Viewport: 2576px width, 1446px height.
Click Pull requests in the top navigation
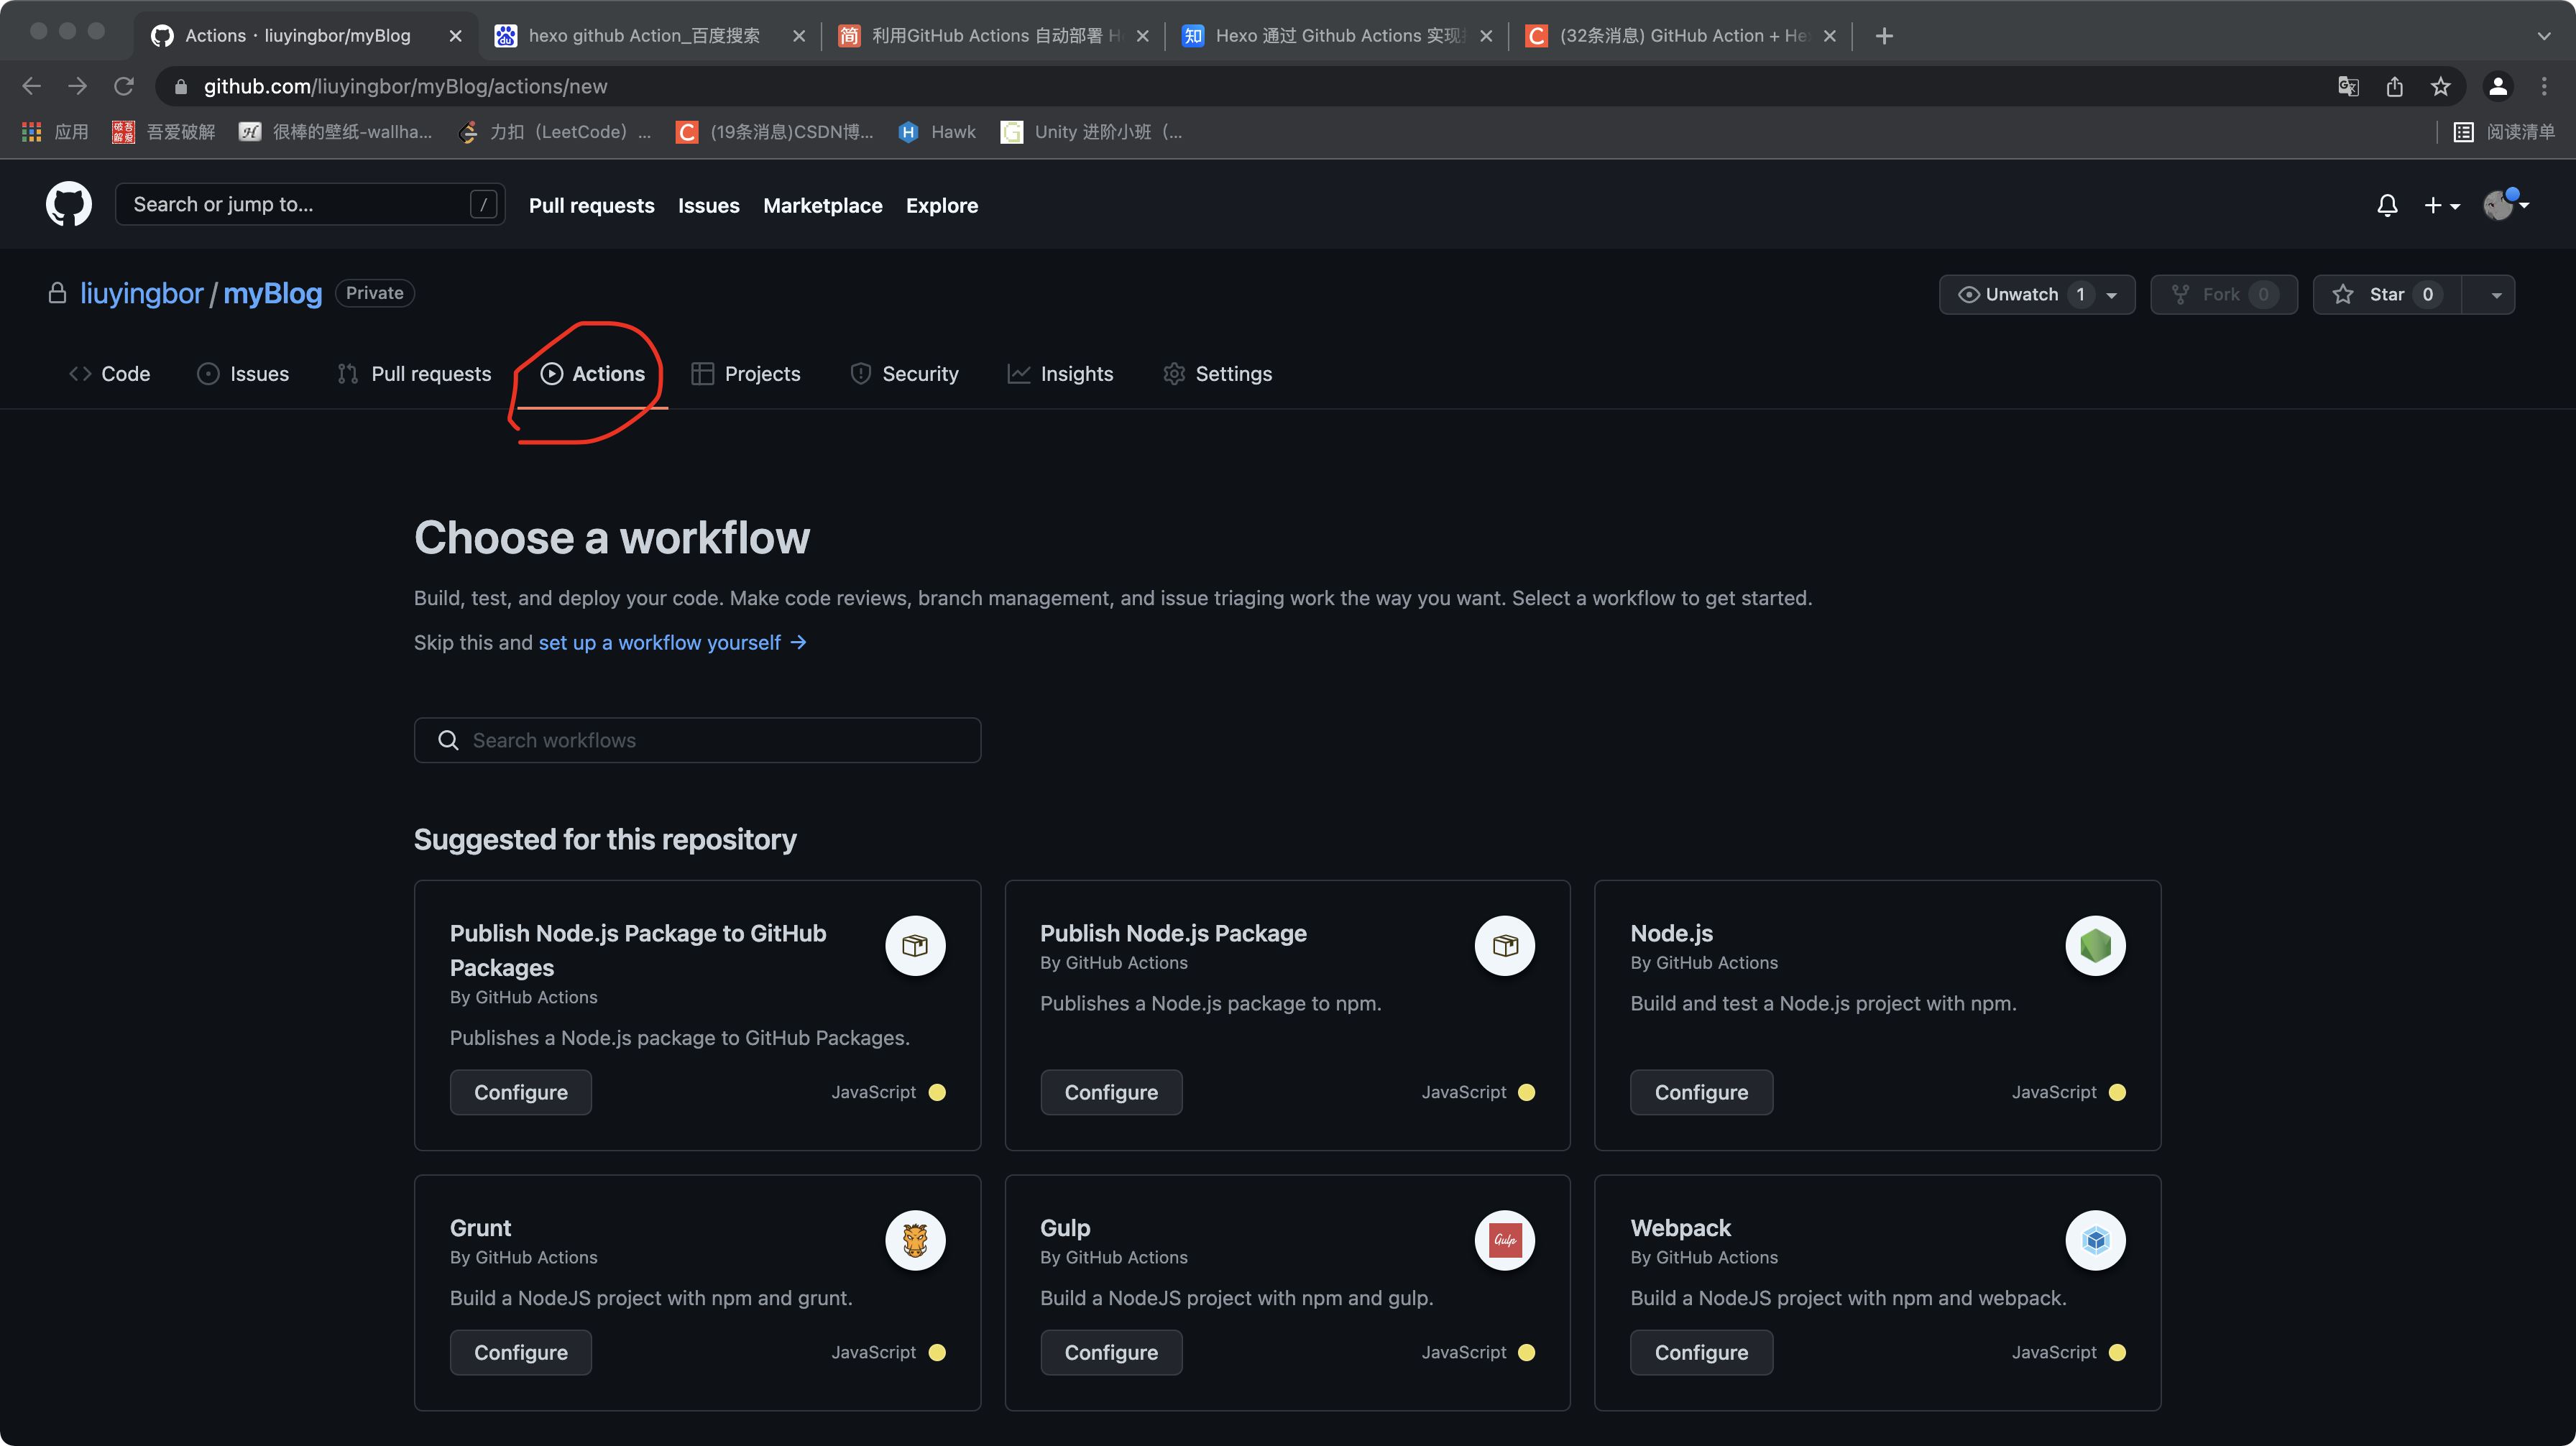coord(592,205)
